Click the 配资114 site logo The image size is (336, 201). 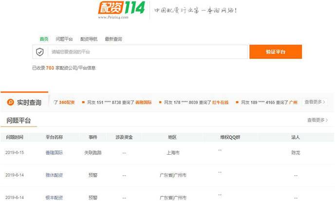click(x=121, y=10)
